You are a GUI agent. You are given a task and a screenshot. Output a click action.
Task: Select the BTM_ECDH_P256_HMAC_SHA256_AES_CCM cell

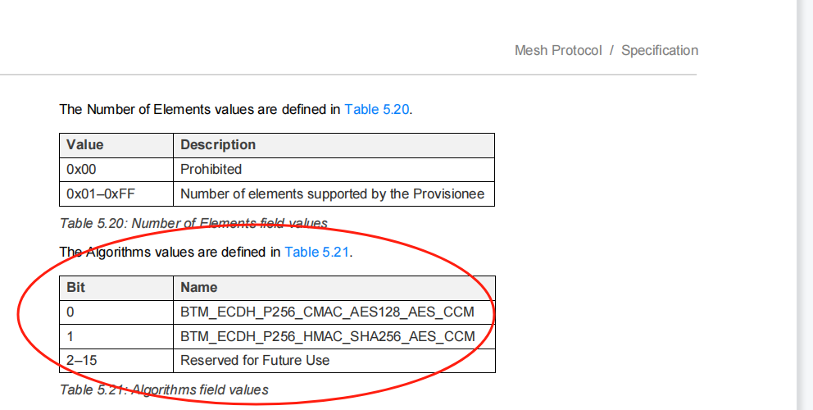(x=334, y=337)
